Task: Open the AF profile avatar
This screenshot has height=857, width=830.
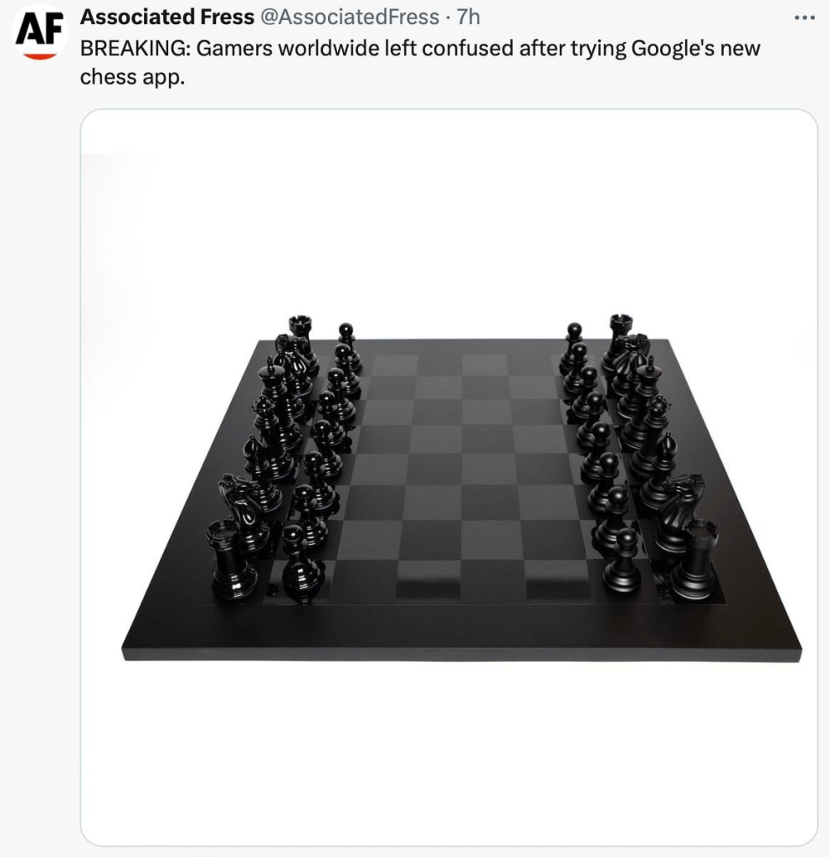Action: point(39,31)
